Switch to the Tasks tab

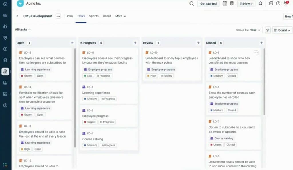[x=81, y=16]
